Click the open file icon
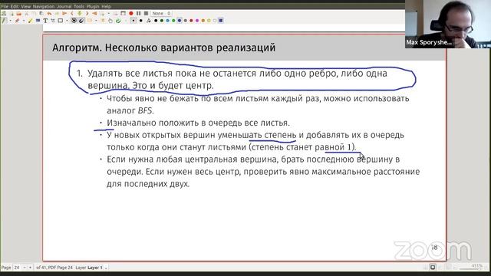Viewport: 491px width, 276px height. 18,14
